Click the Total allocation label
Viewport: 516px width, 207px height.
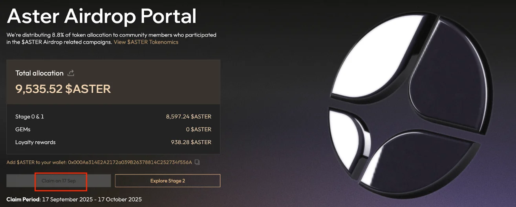pyautogui.click(x=39, y=73)
